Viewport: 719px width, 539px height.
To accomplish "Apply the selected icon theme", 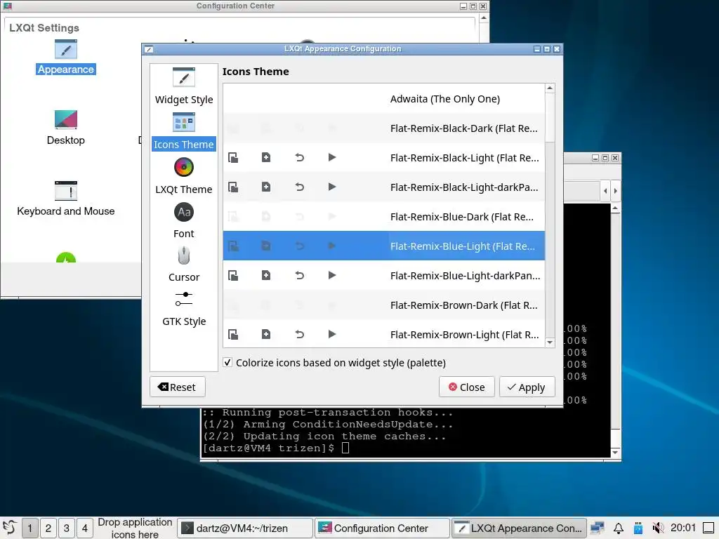I will pyautogui.click(x=527, y=387).
